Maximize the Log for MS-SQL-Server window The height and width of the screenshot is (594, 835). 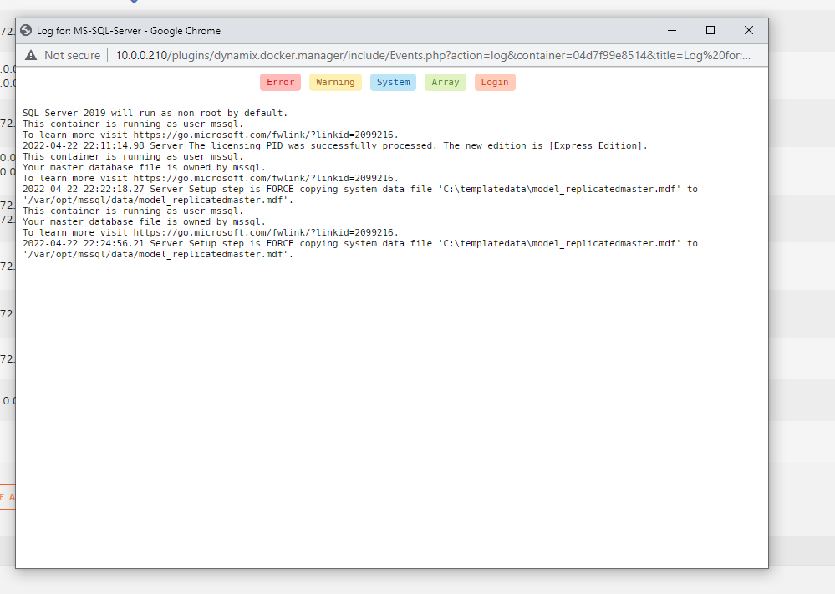(x=710, y=30)
